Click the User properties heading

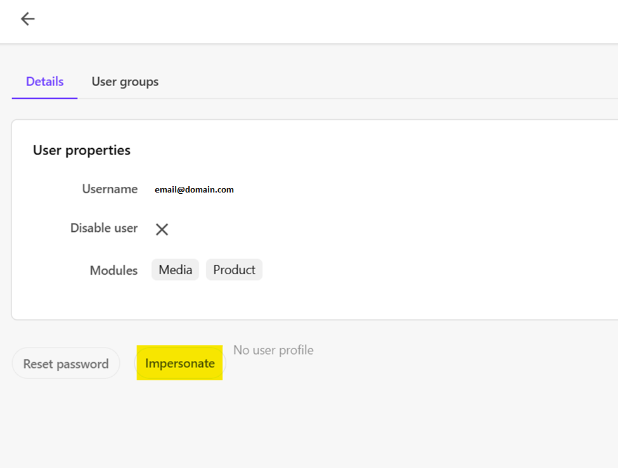pos(82,150)
